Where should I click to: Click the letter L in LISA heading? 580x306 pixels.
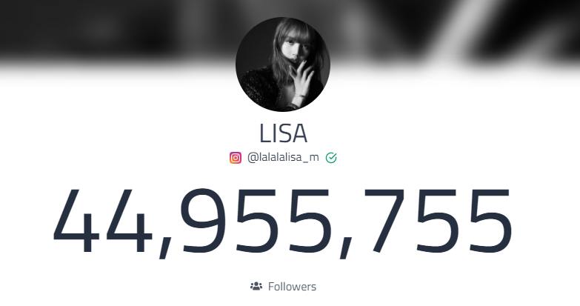coord(265,133)
